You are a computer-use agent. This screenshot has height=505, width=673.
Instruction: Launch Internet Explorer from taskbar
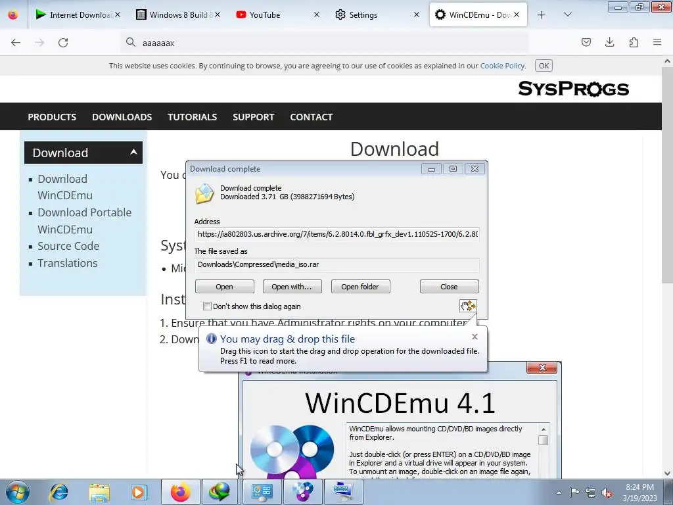click(x=58, y=492)
